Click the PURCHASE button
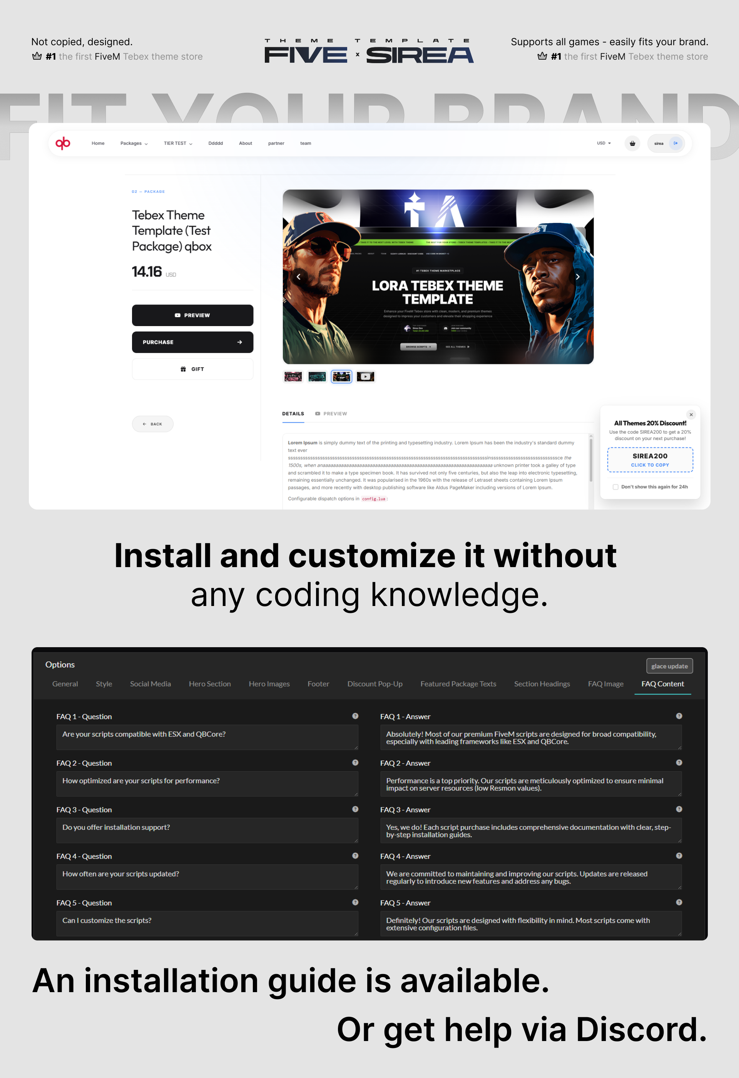The image size is (739, 1078). (192, 342)
